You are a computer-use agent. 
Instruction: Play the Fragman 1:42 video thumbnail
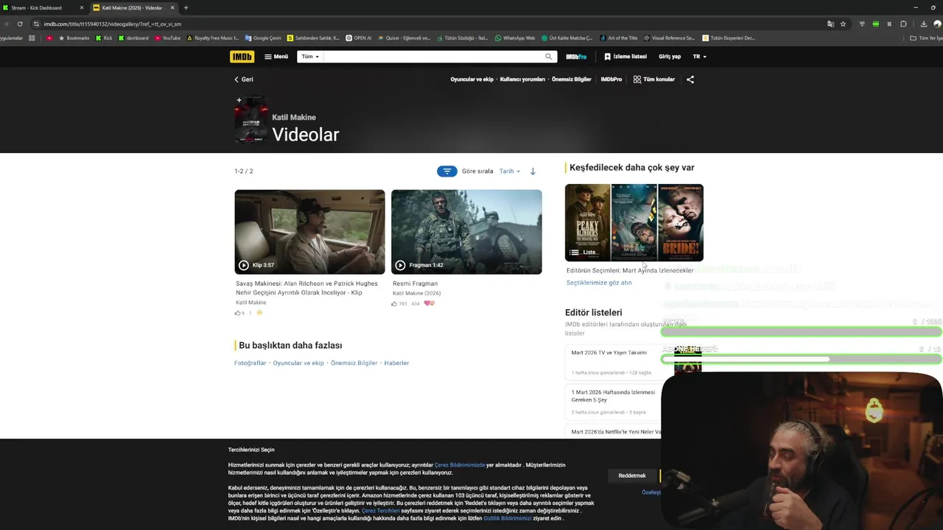coord(466,232)
